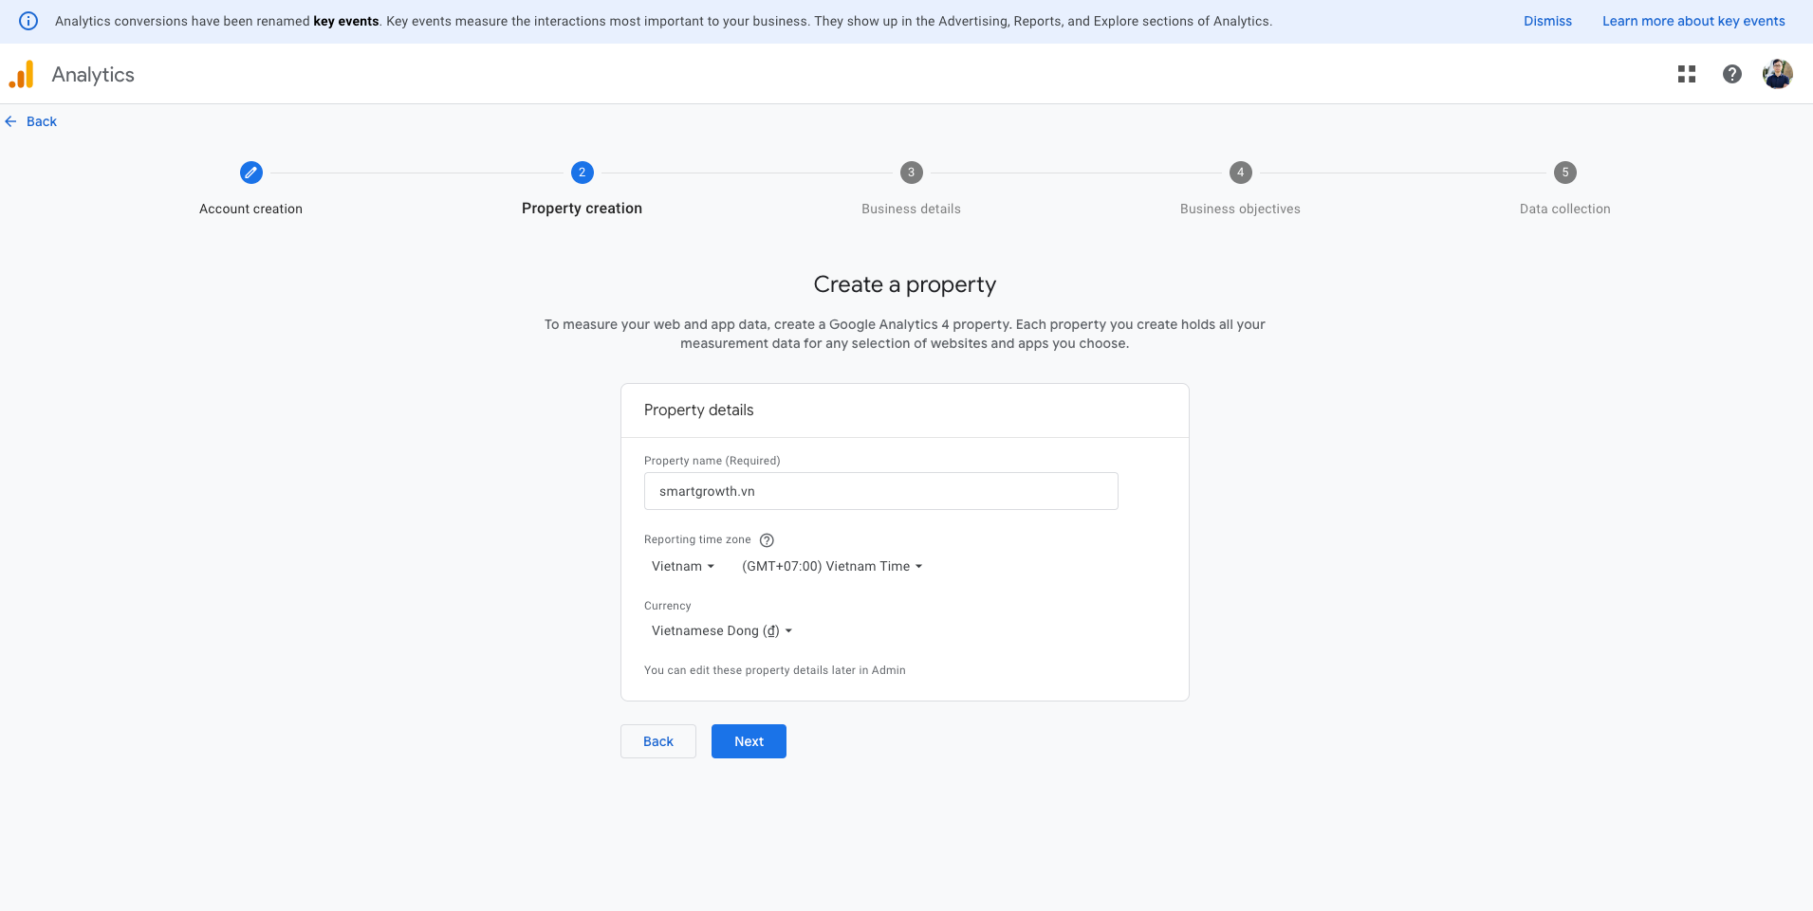This screenshot has height=911, width=1813.
Task: Click the user profile avatar
Action: pyautogui.click(x=1777, y=74)
